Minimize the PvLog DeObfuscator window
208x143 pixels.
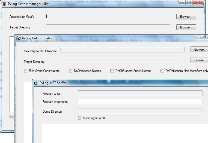199,37
